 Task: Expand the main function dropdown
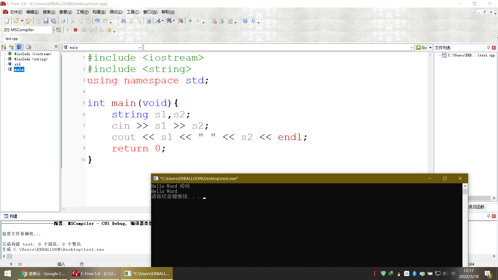140,47
